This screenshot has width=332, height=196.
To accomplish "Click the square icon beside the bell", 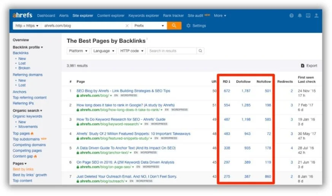I will pos(308,16).
